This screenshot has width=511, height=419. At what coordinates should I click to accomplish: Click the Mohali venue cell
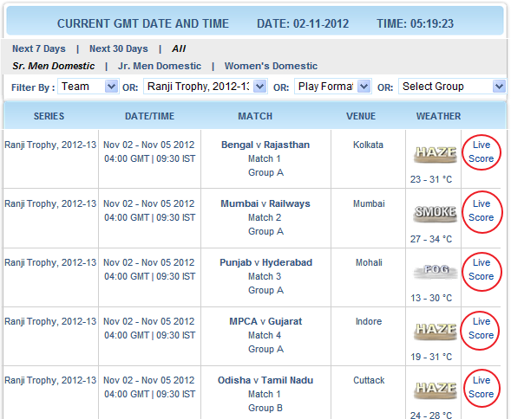tap(369, 262)
